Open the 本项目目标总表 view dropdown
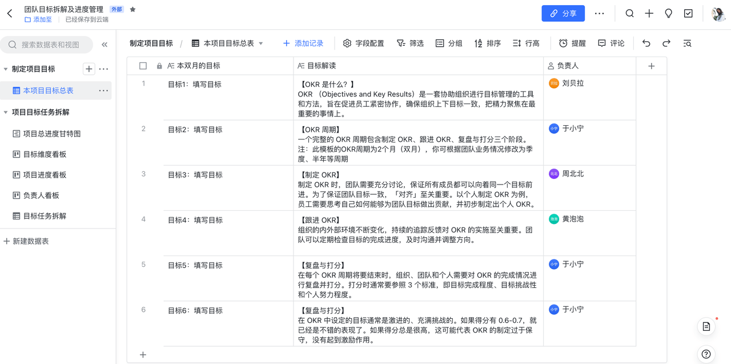The width and height of the screenshot is (731, 364). 261,43
